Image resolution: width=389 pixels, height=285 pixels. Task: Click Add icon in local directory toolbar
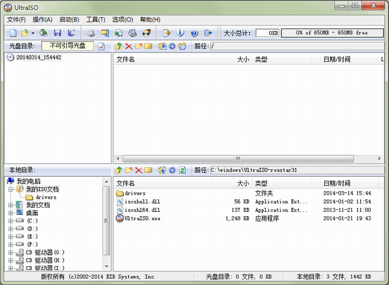[x=162, y=170]
